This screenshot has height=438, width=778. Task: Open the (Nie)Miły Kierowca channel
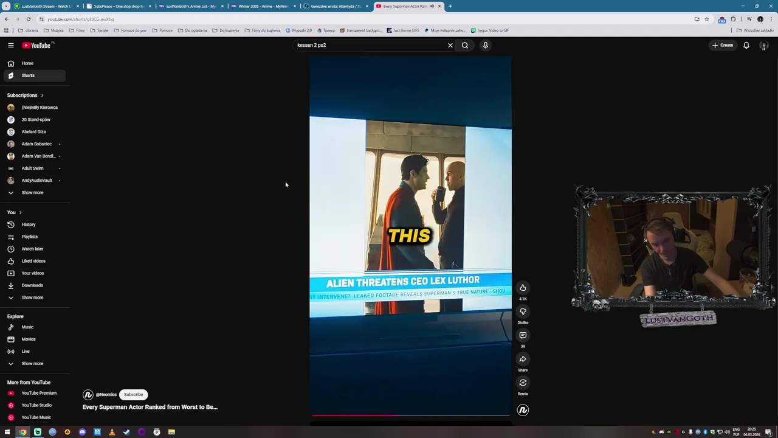coord(33,107)
